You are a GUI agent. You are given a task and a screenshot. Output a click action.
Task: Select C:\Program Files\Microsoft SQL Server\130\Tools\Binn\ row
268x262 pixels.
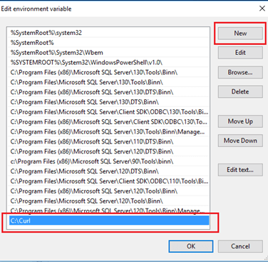109,82
